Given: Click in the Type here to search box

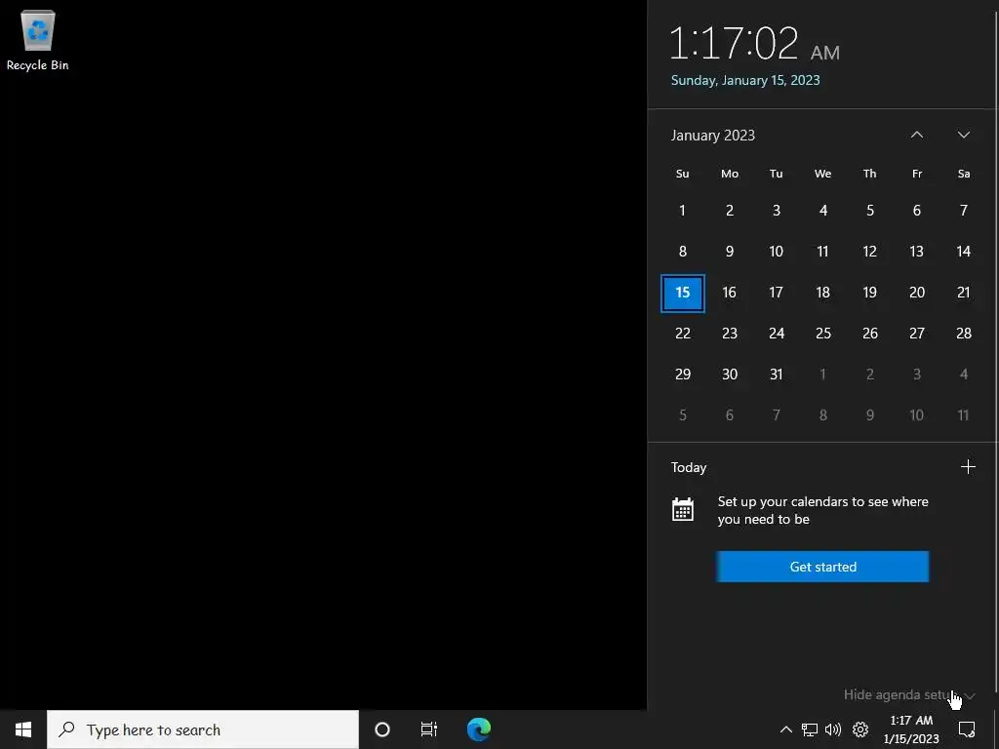Looking at the screenshot, I should [x=203, y=729].
